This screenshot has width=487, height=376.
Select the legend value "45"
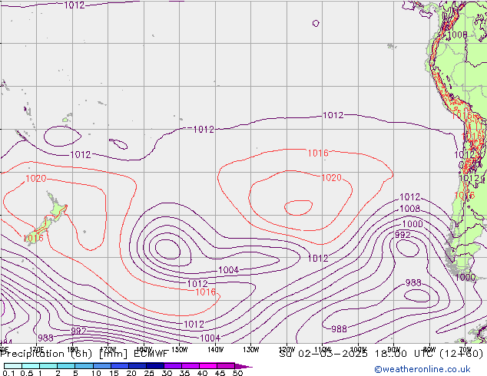point(220,373)
